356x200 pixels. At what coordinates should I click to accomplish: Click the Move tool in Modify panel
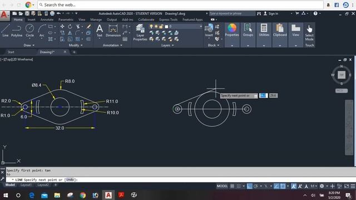click(x=62, y=27)
